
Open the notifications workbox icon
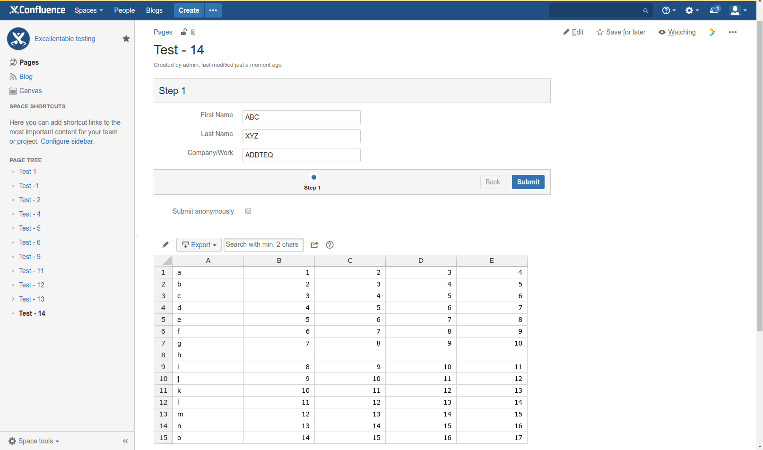coord(713,10)
